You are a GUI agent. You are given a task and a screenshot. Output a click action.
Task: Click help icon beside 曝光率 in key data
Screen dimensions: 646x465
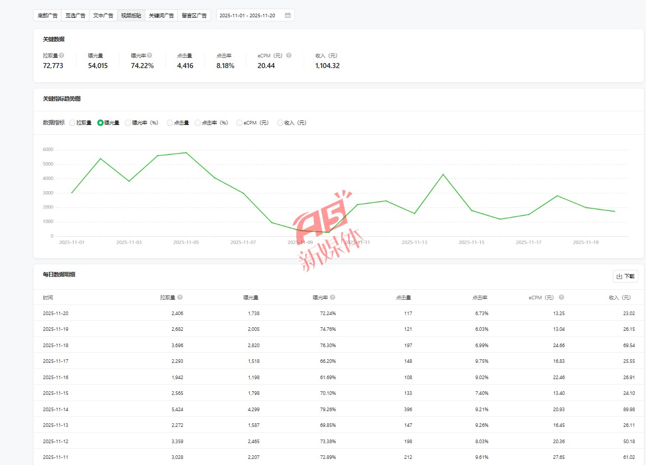pos(150,55)
